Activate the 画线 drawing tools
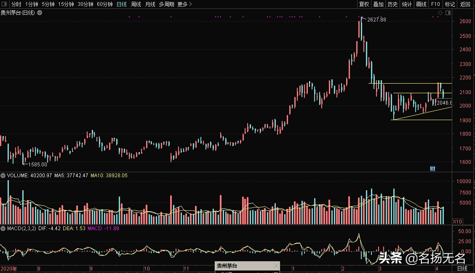475x273 pixels. tap(421, 4)
